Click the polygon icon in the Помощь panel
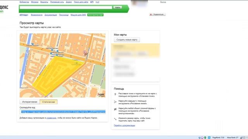This screenshot has width=248, height=139. pyautogui.click(x=115, y=109)
